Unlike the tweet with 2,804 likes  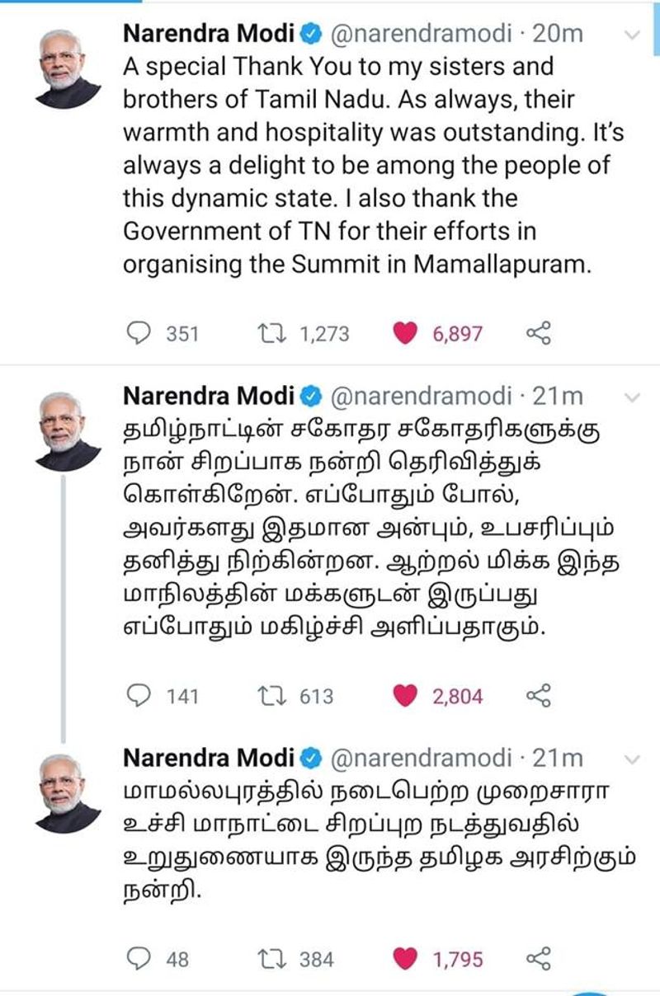(x=404, y=696)
